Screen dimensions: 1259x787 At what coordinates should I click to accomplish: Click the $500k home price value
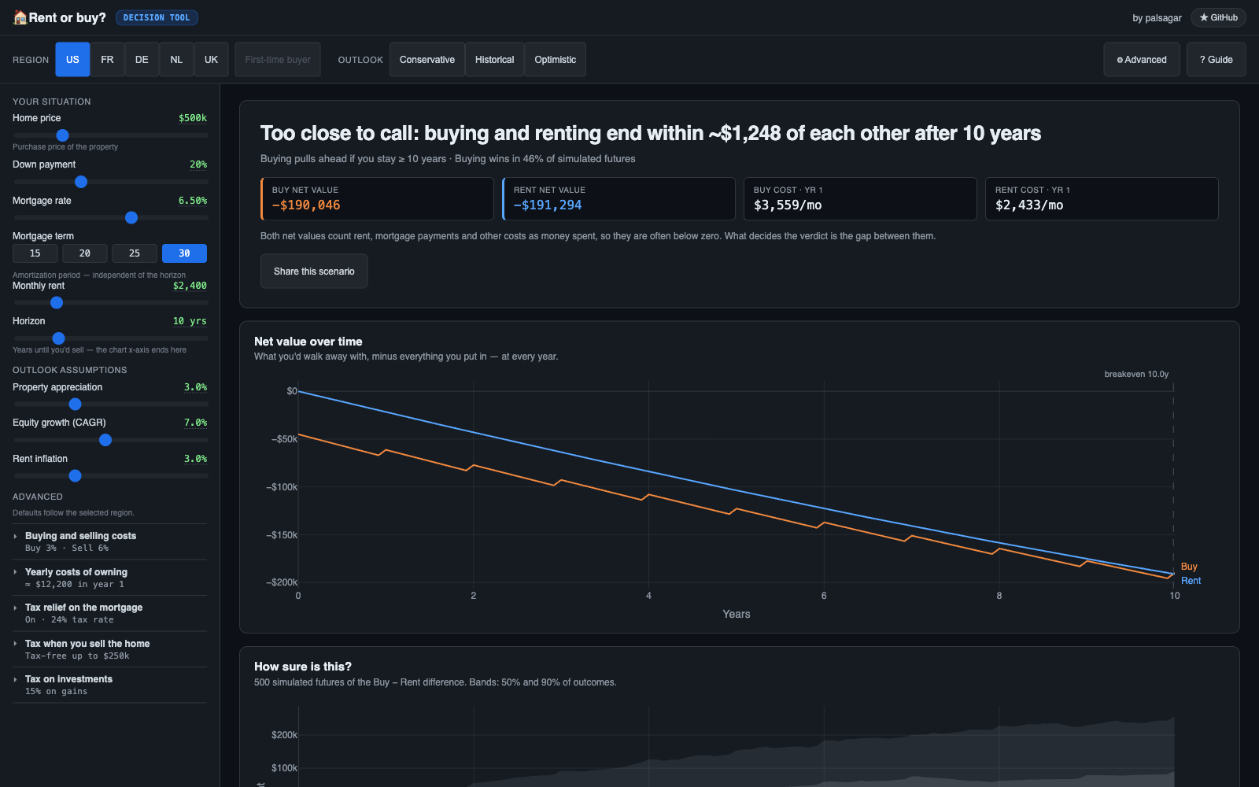pos(193,118)
